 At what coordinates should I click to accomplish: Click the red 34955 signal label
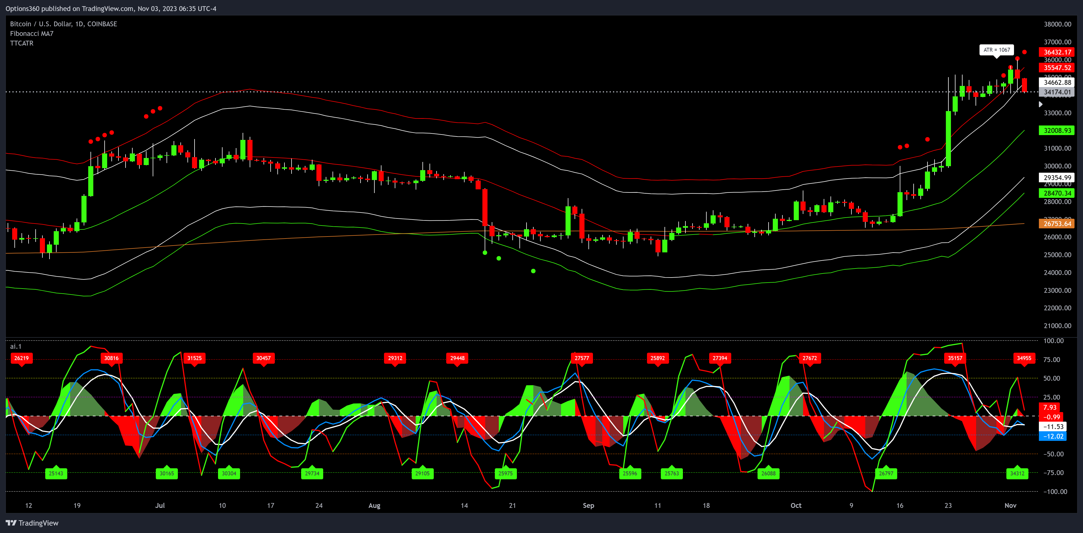(x=1024, y=358)
